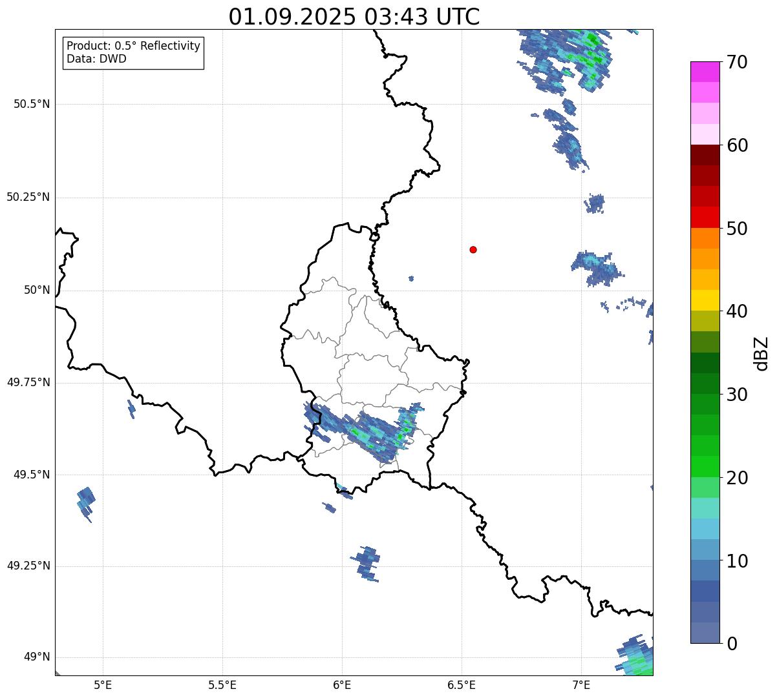
Task: Click the 6°E longitude label
Action: click(342, 684)
